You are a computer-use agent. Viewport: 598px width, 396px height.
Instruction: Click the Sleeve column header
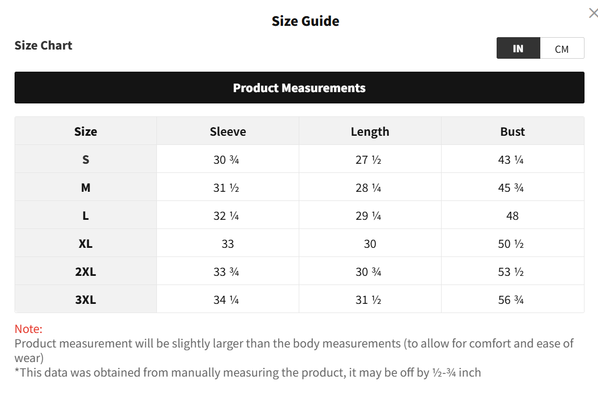click(x=228, y=131)
